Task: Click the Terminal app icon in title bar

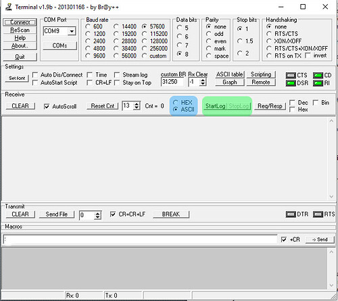Action: [9, 7]
